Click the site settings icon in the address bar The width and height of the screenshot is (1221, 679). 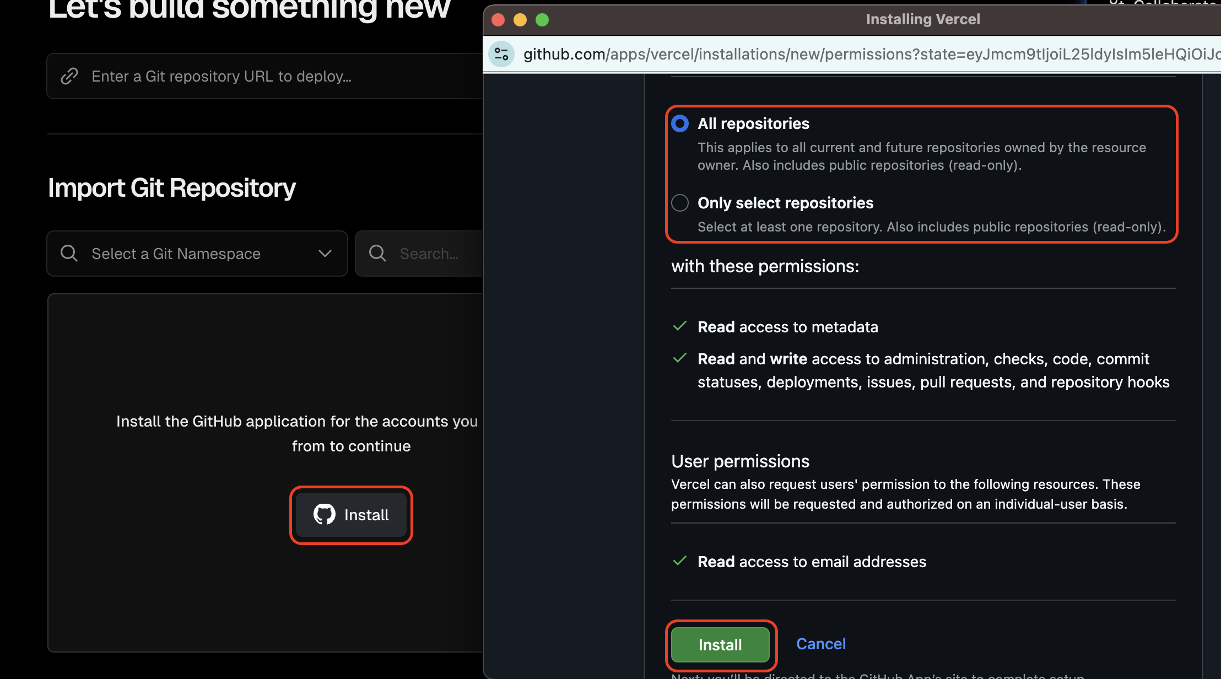[x=501, y=54]
